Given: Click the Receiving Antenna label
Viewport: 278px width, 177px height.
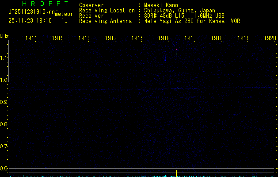Looking at the screenshot, I should 106,21.
